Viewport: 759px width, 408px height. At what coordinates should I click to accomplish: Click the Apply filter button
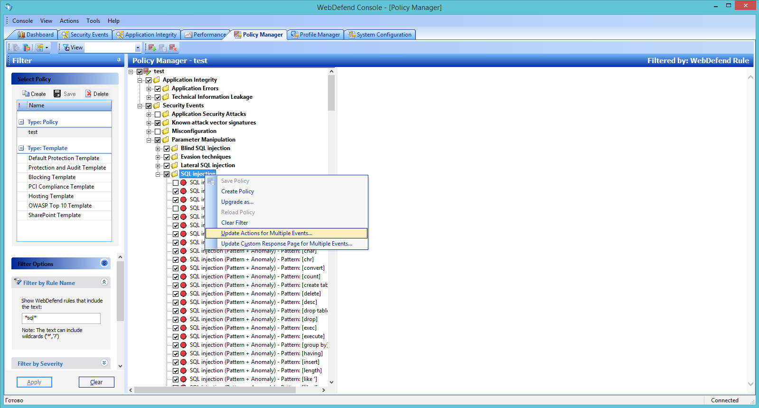pyautogui.click(x=34, y=382)
